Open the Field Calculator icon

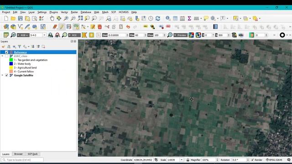tap(182, 18)
